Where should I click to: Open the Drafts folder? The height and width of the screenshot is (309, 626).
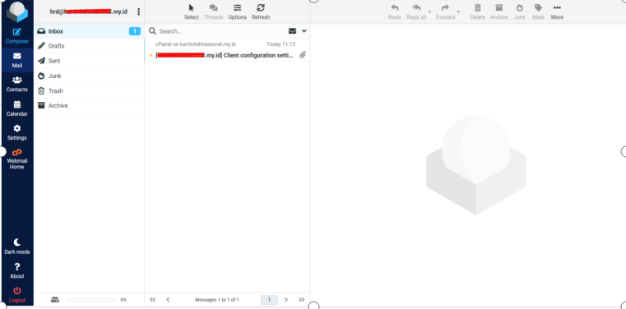[x=89, y=46]
